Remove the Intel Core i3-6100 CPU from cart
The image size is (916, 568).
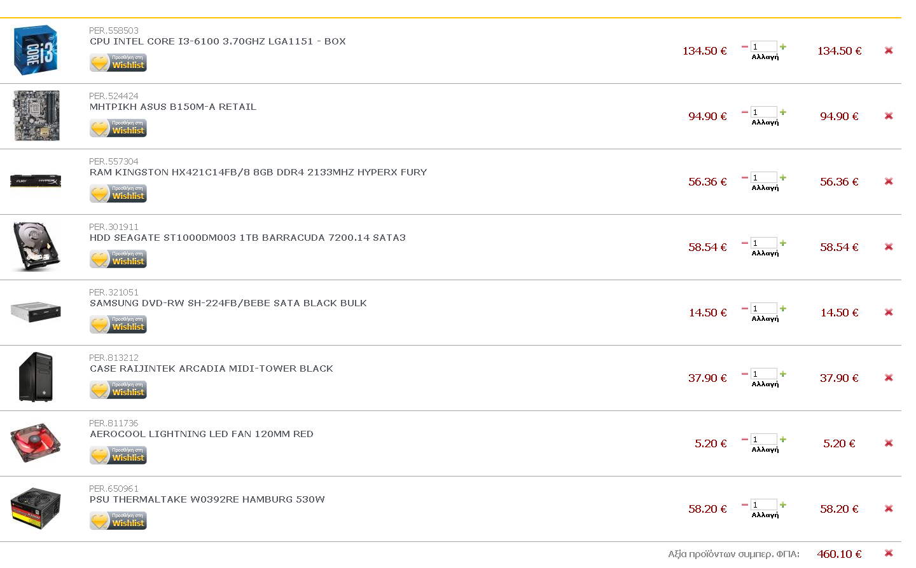[x=889, y=50]
